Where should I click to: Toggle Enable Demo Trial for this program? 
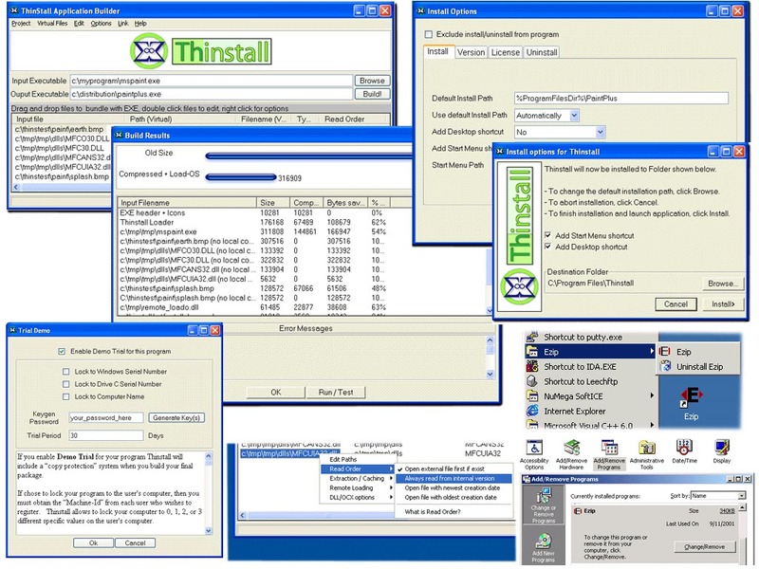[x=62, y=351]
